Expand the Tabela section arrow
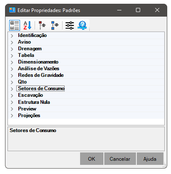Screen dimensions: 171x174 point(12,56)
